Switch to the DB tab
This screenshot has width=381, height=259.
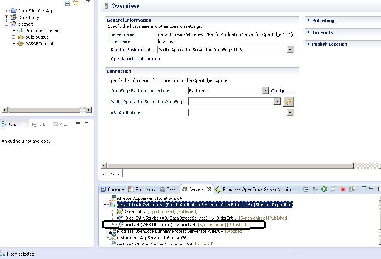pyautogui.click(x=39, y=124)
